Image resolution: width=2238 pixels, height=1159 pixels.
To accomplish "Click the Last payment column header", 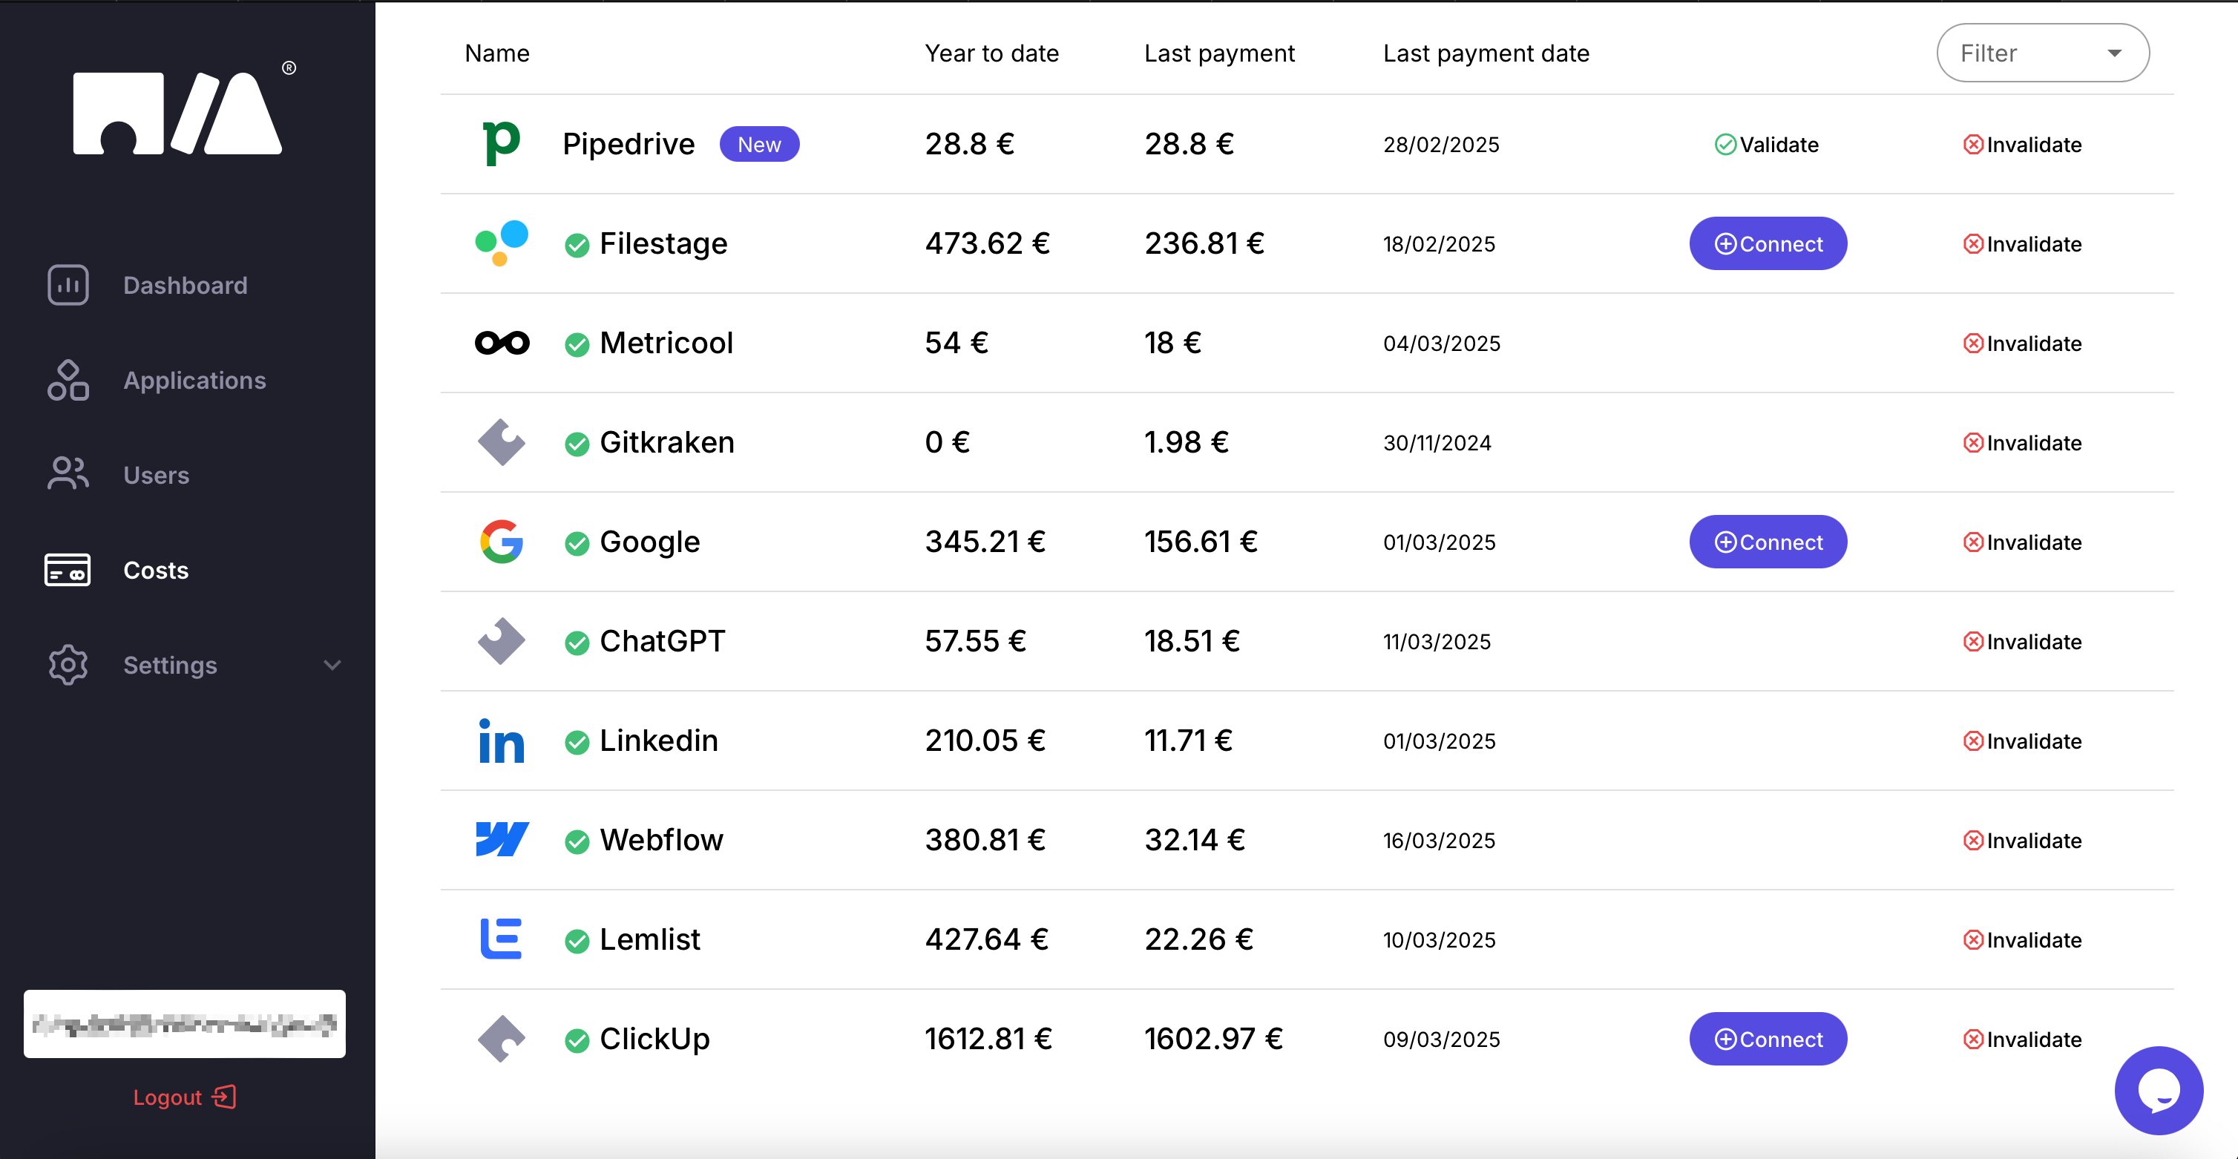I will click(x=1219, y=53).
